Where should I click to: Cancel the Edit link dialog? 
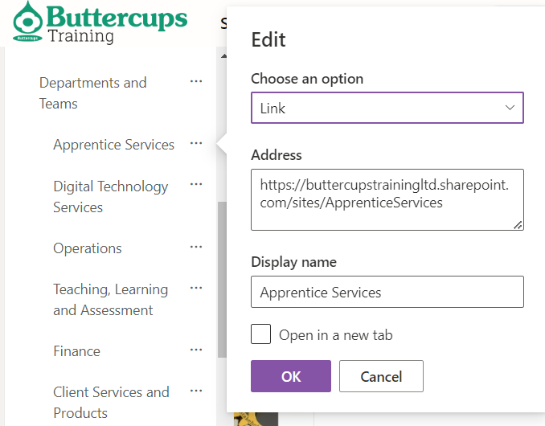tap(381, 376)
